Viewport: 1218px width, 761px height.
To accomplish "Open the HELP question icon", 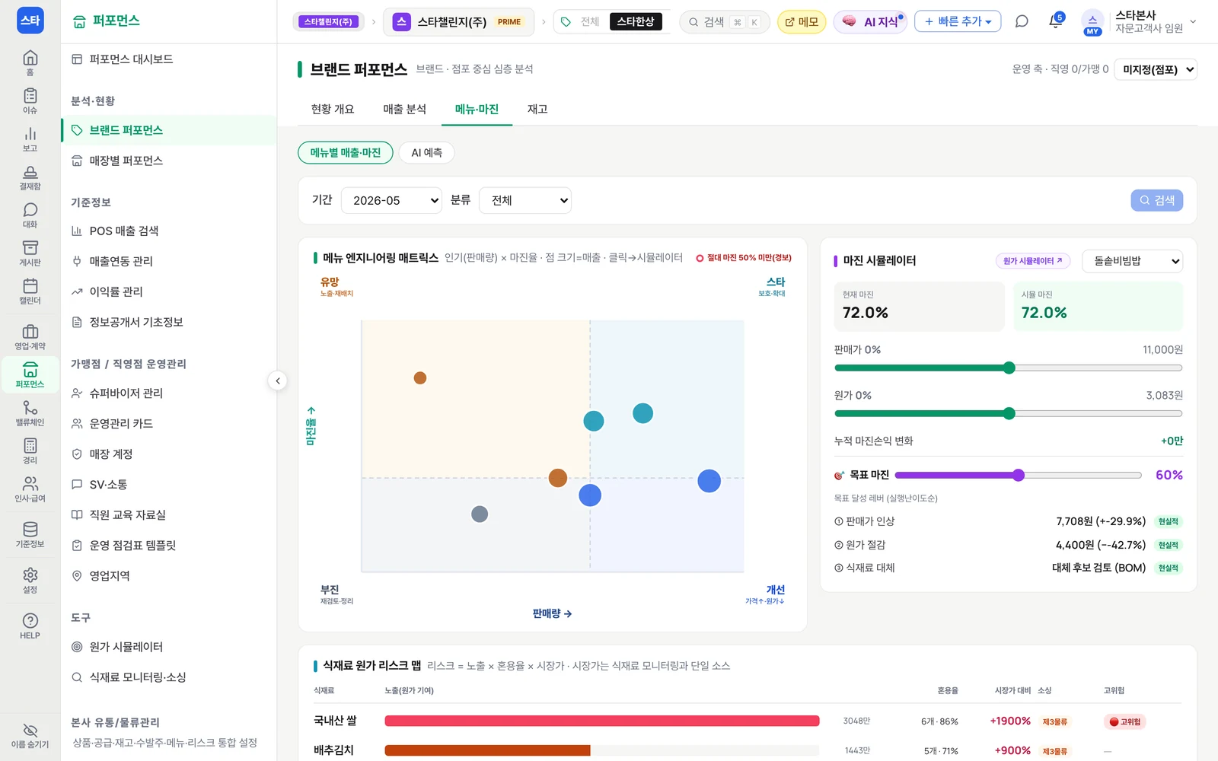I will [30, 626].
